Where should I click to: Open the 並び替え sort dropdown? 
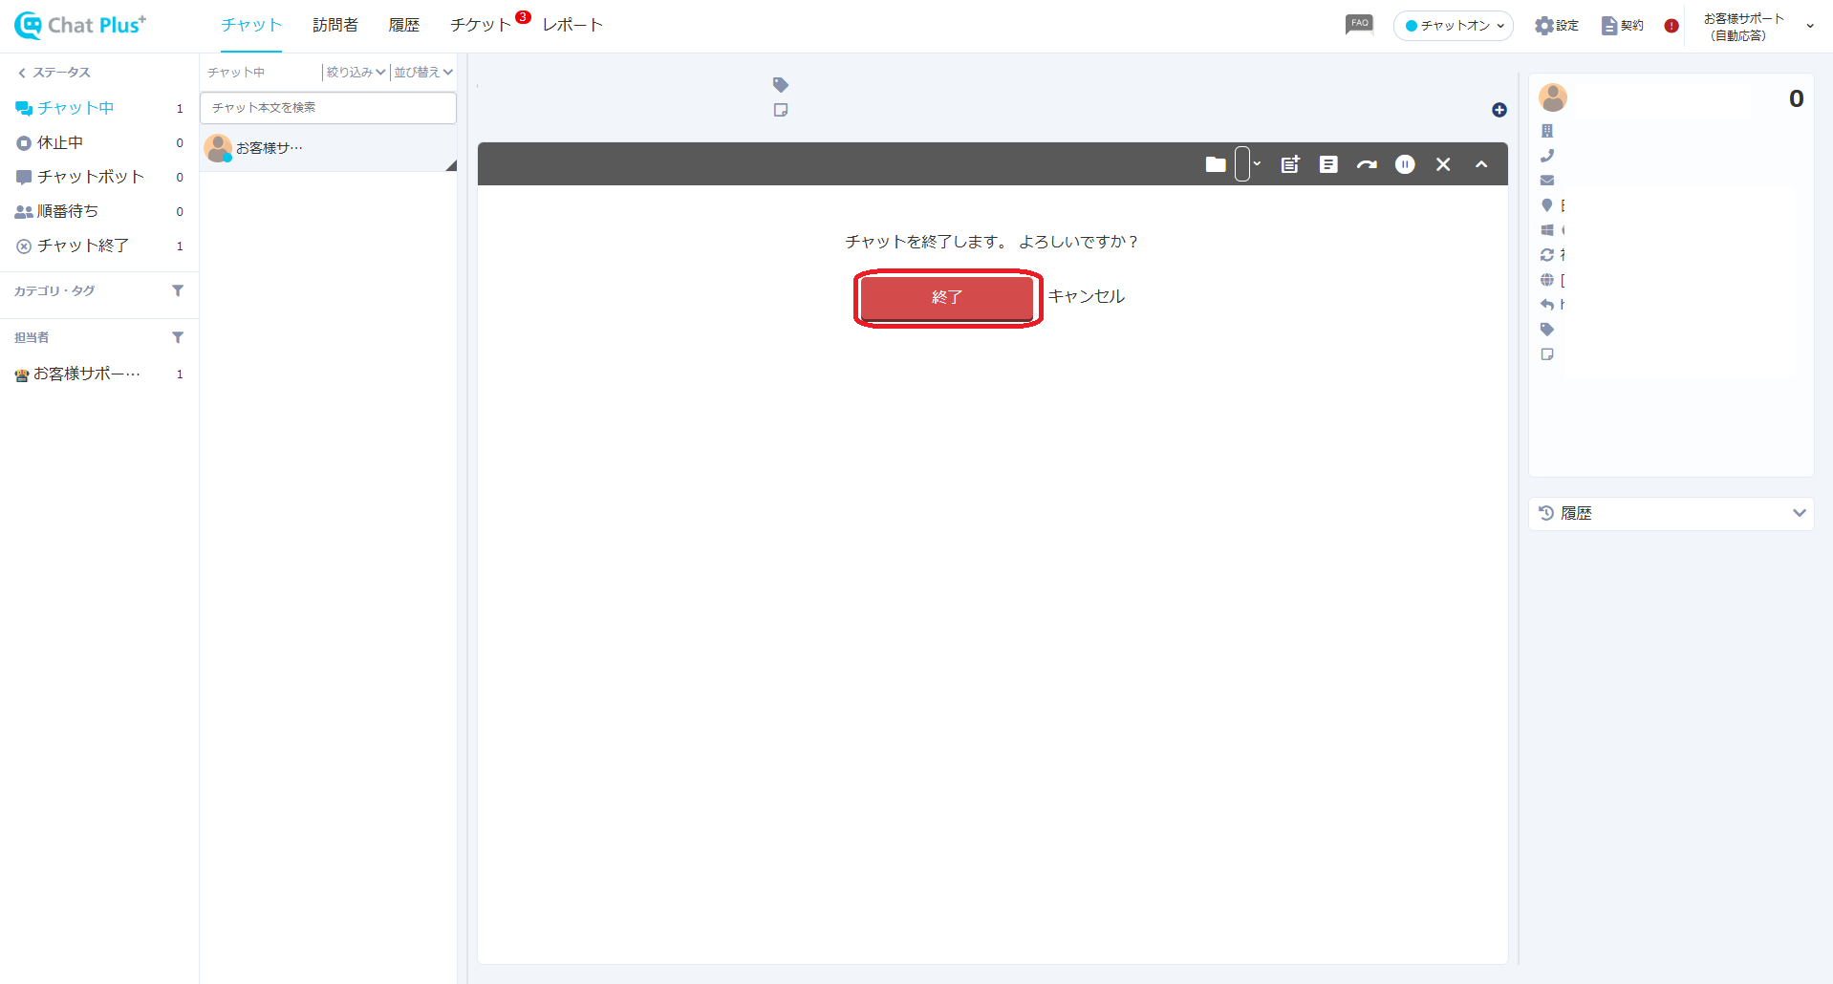(x=423, y=73)
